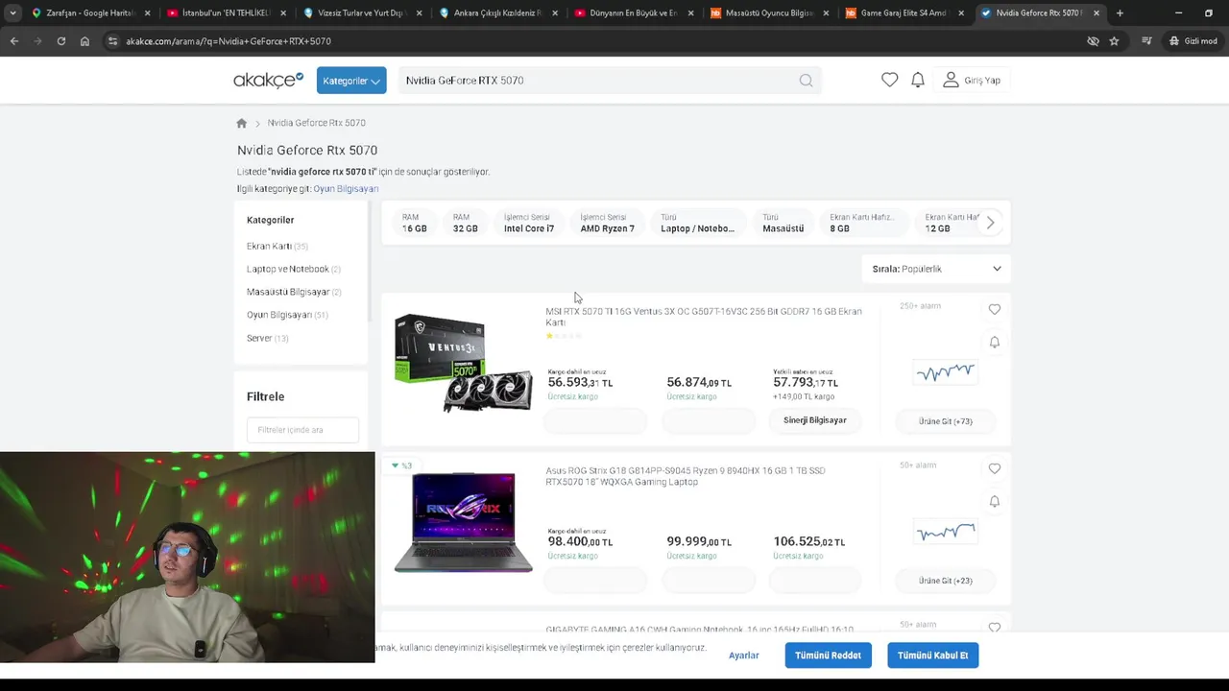
Task: Select Oyun Bilgisayarı sidebar category
Action: click(x=287, y=315)
